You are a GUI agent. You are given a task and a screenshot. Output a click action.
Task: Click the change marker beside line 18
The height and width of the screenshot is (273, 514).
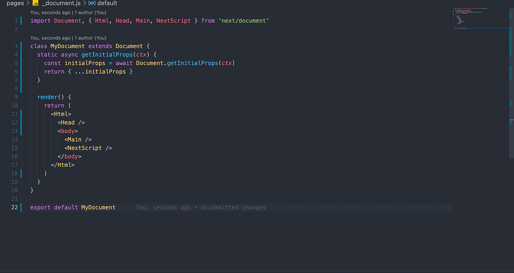[x=20, y=173]
